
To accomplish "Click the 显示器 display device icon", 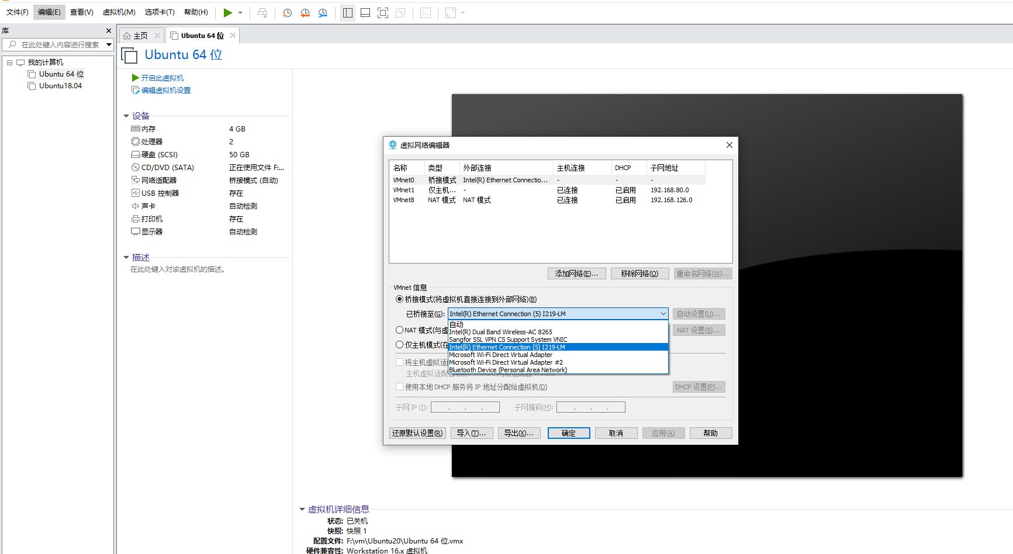I will pos(136,232).
